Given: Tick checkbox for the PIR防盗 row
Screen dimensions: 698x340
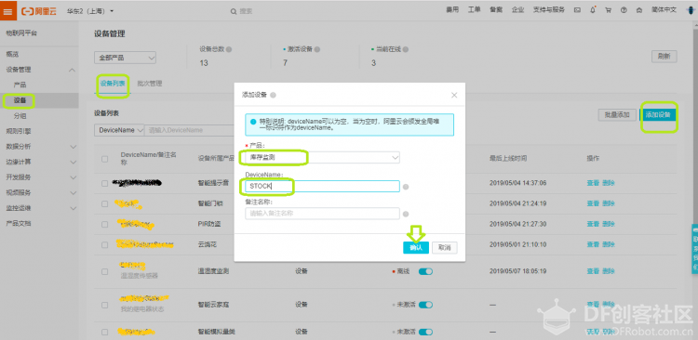Looking at the screenshot, I should tap(104, 225).
